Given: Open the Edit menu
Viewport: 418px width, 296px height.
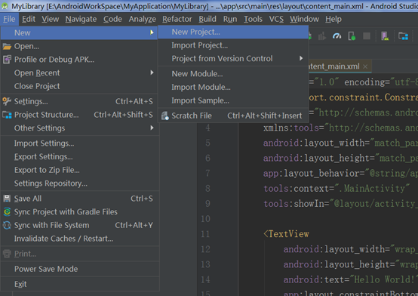Looking at the screenshot, I should (29, 19).
